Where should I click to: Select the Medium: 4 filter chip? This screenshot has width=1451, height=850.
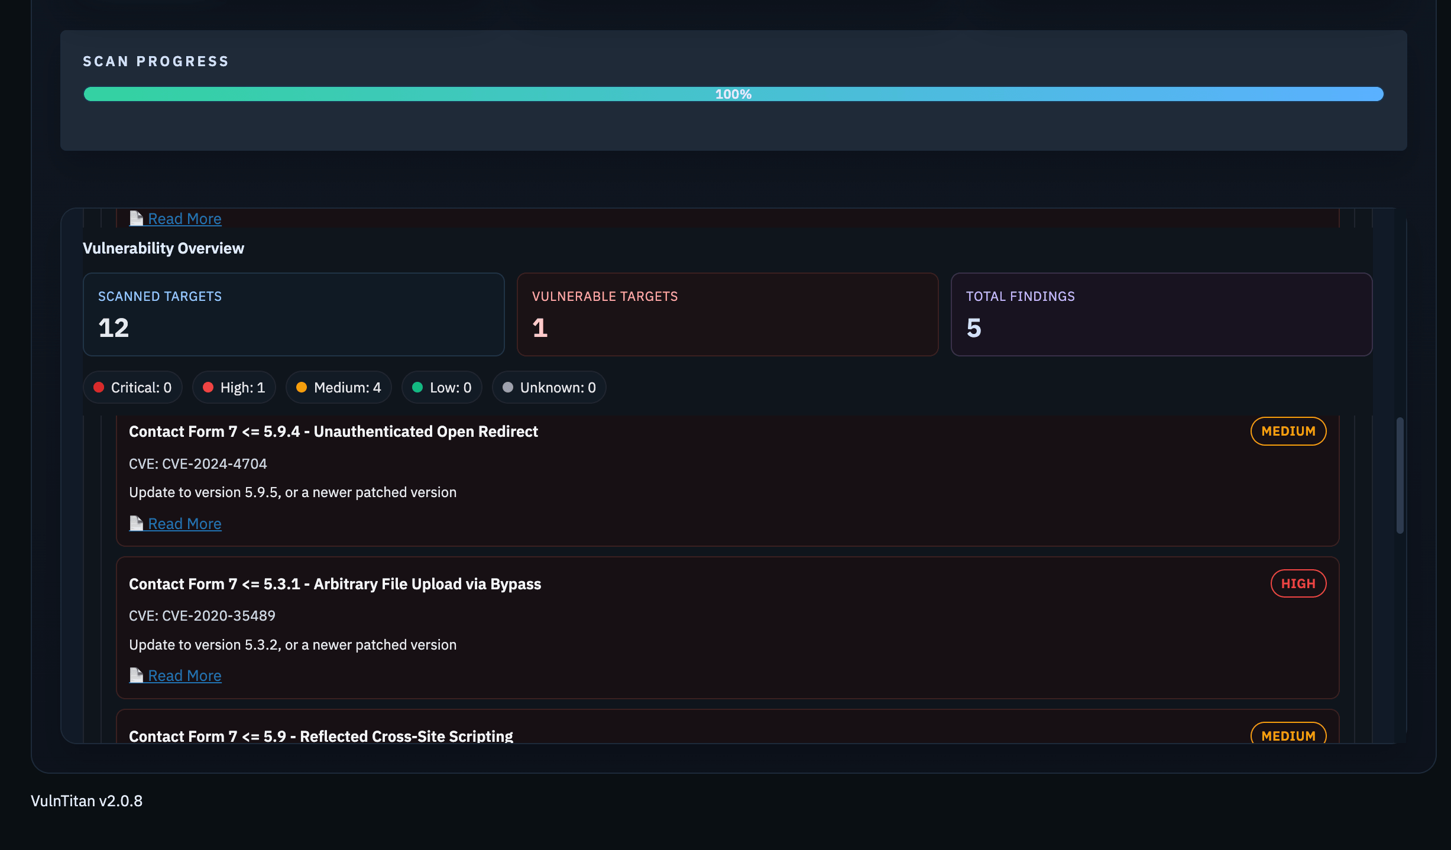(x=338, y=387)
